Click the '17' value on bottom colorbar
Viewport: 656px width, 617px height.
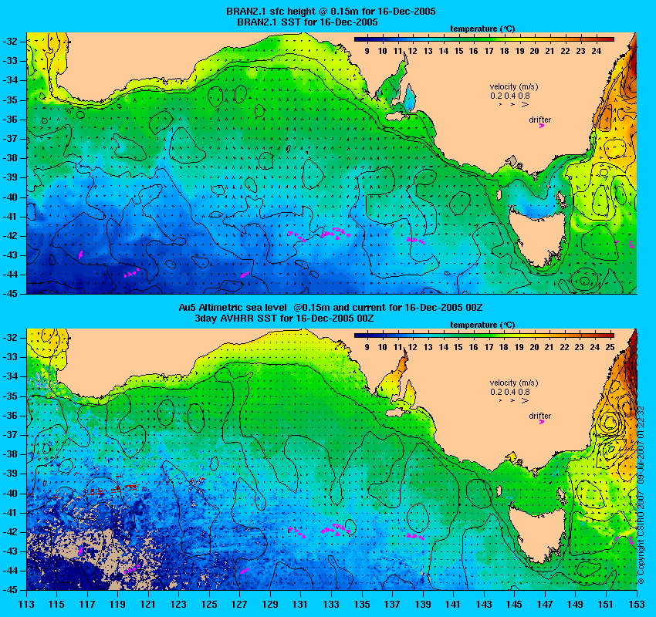pyautogui.click(x=489, y=347)
